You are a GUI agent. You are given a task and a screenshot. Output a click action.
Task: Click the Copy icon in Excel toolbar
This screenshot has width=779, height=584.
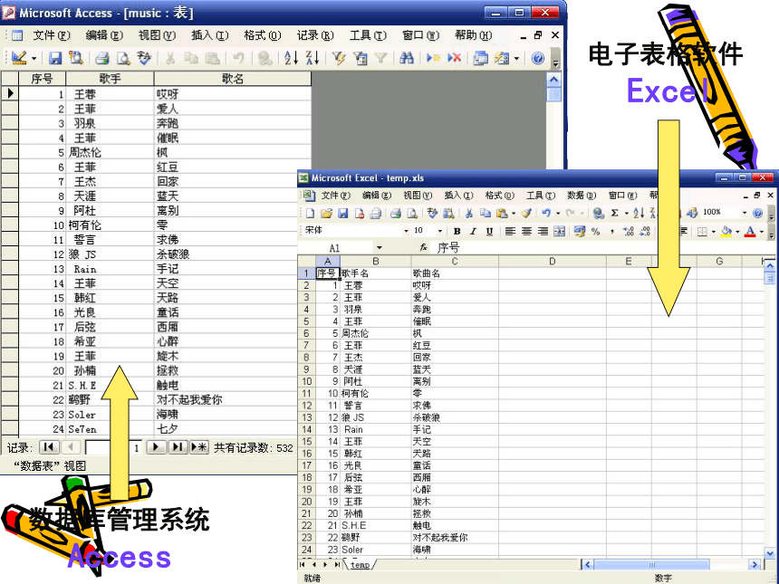click(486, 214)
